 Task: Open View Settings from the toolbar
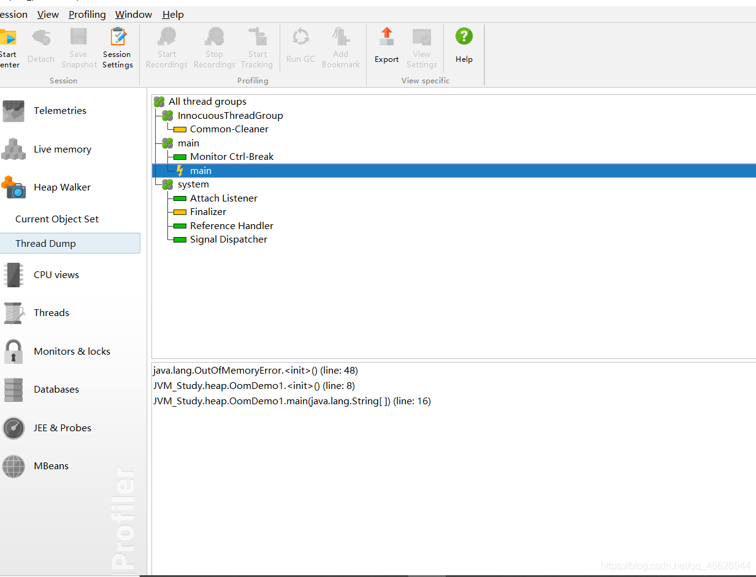click(x=422, y=47)
